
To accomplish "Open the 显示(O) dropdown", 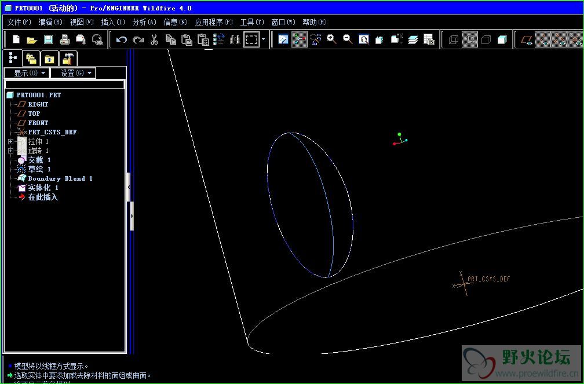I will pyautogui.click(x=27, y=73).
